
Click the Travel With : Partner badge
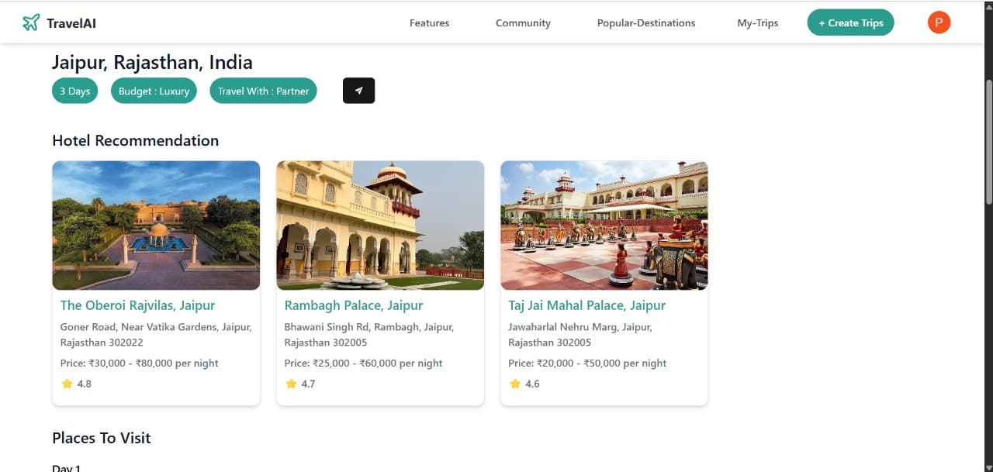click(263, 91)
